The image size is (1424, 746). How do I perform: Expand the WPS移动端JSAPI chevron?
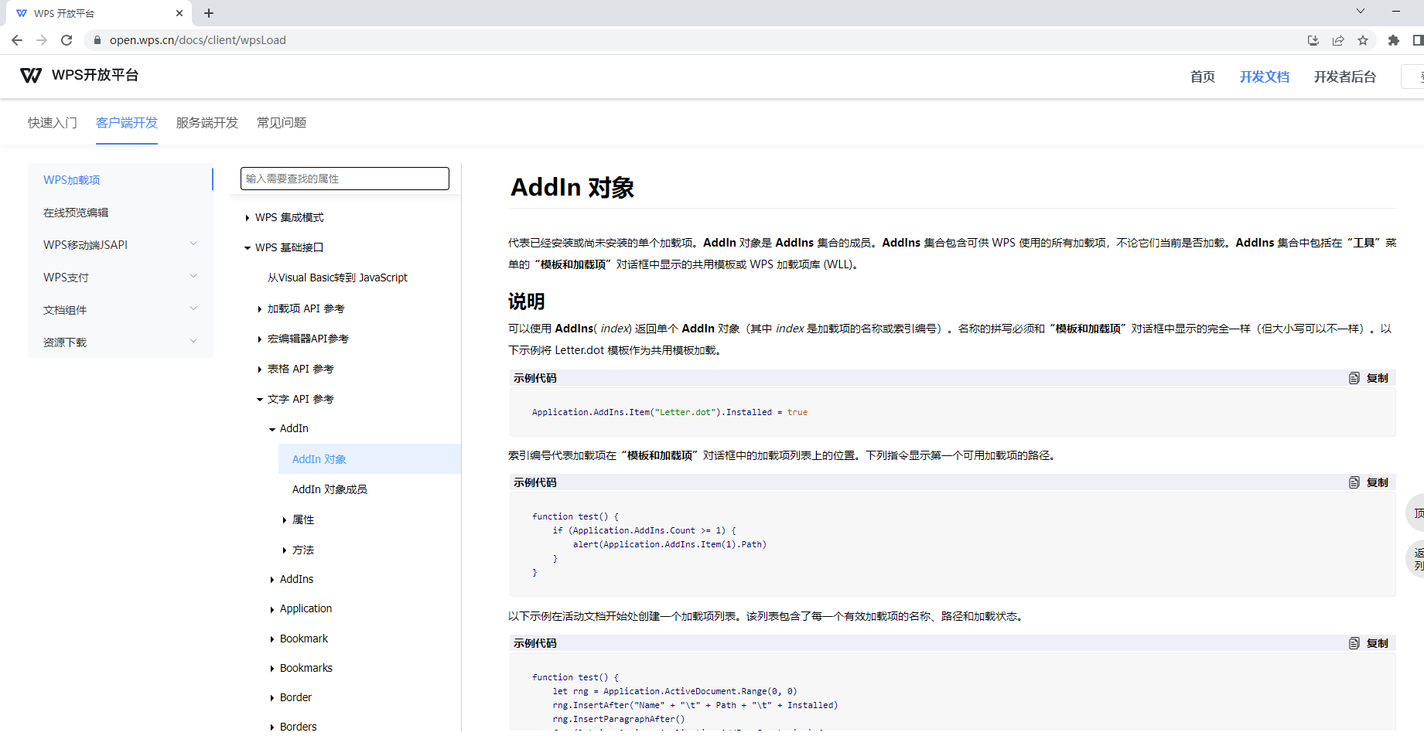click(x=193, y=244)
